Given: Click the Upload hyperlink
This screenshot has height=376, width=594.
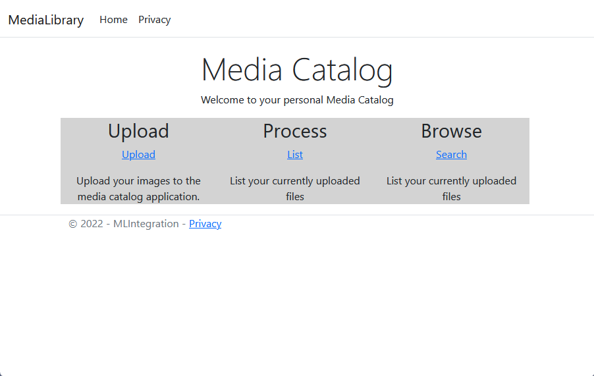Looking at the screenshot, I should pyautogui.click(x=138, y=155).
